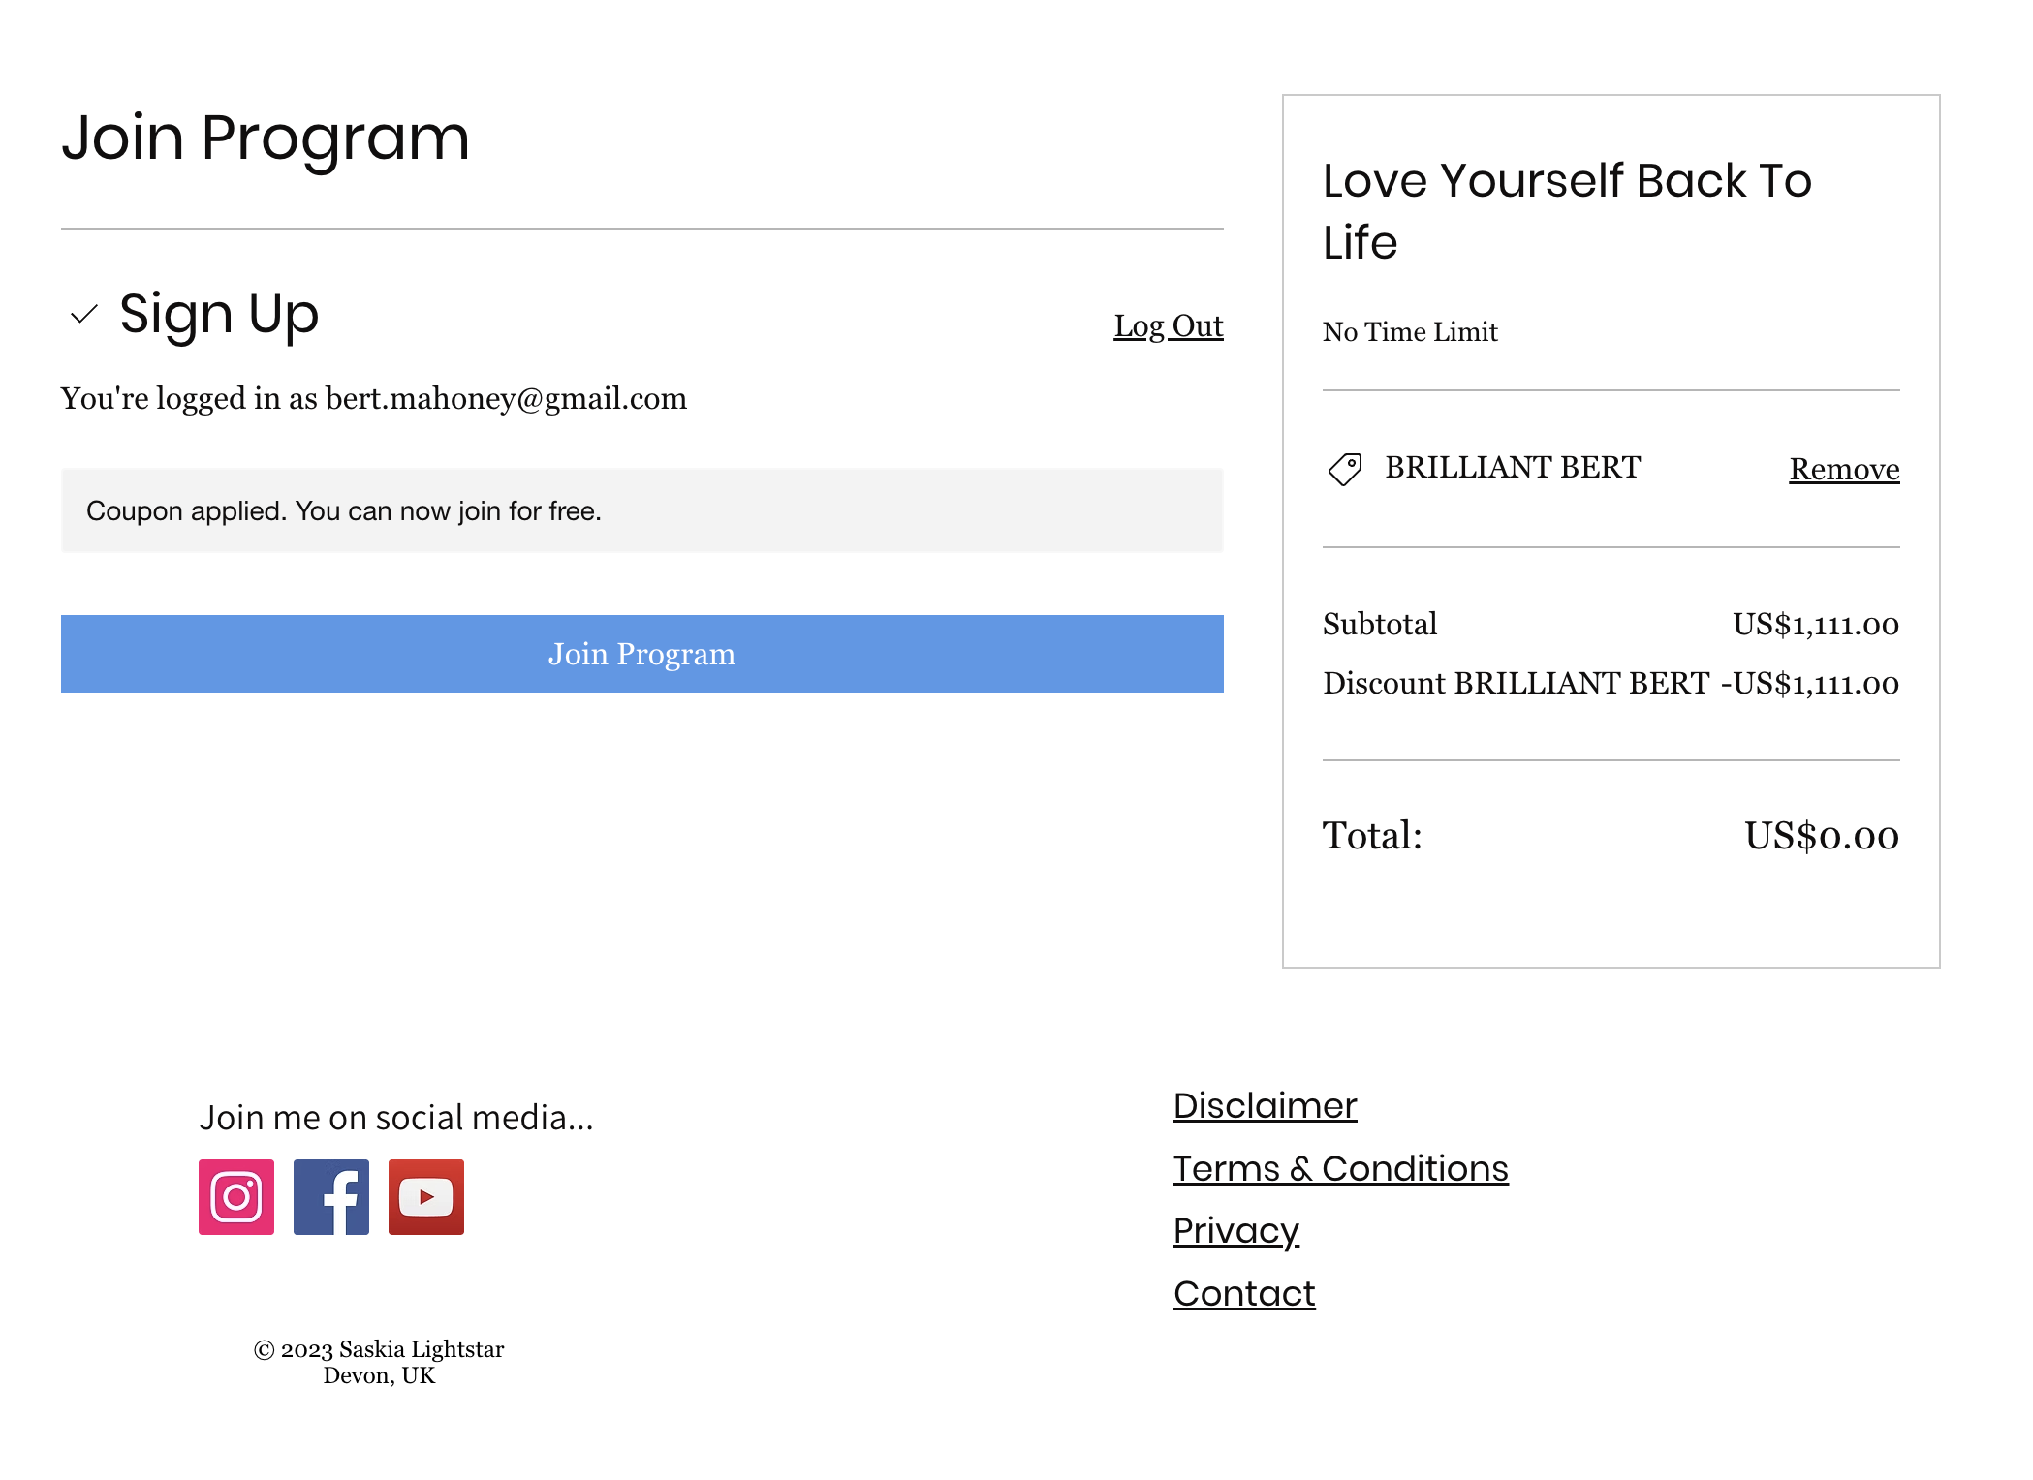Viewport: 2033px width, 1480px height.
Task: Open the Terms & Conditions link
Action: click(x=1340, y=1168)
